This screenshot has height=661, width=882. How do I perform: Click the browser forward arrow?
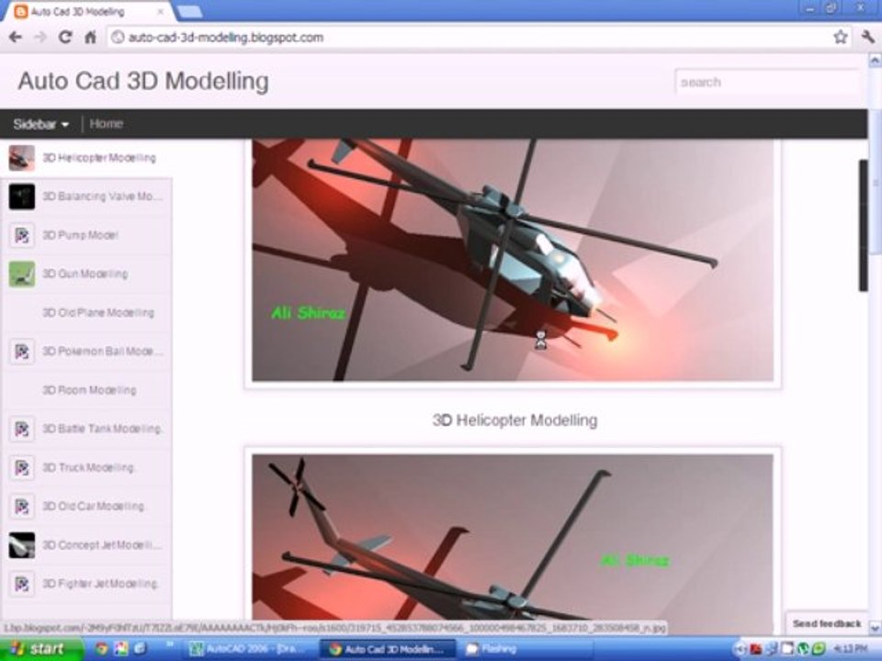tap(40, 37)
